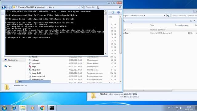
Task: Click the command prompt scrollbar up arrow
Action: (x=105, y=10)
